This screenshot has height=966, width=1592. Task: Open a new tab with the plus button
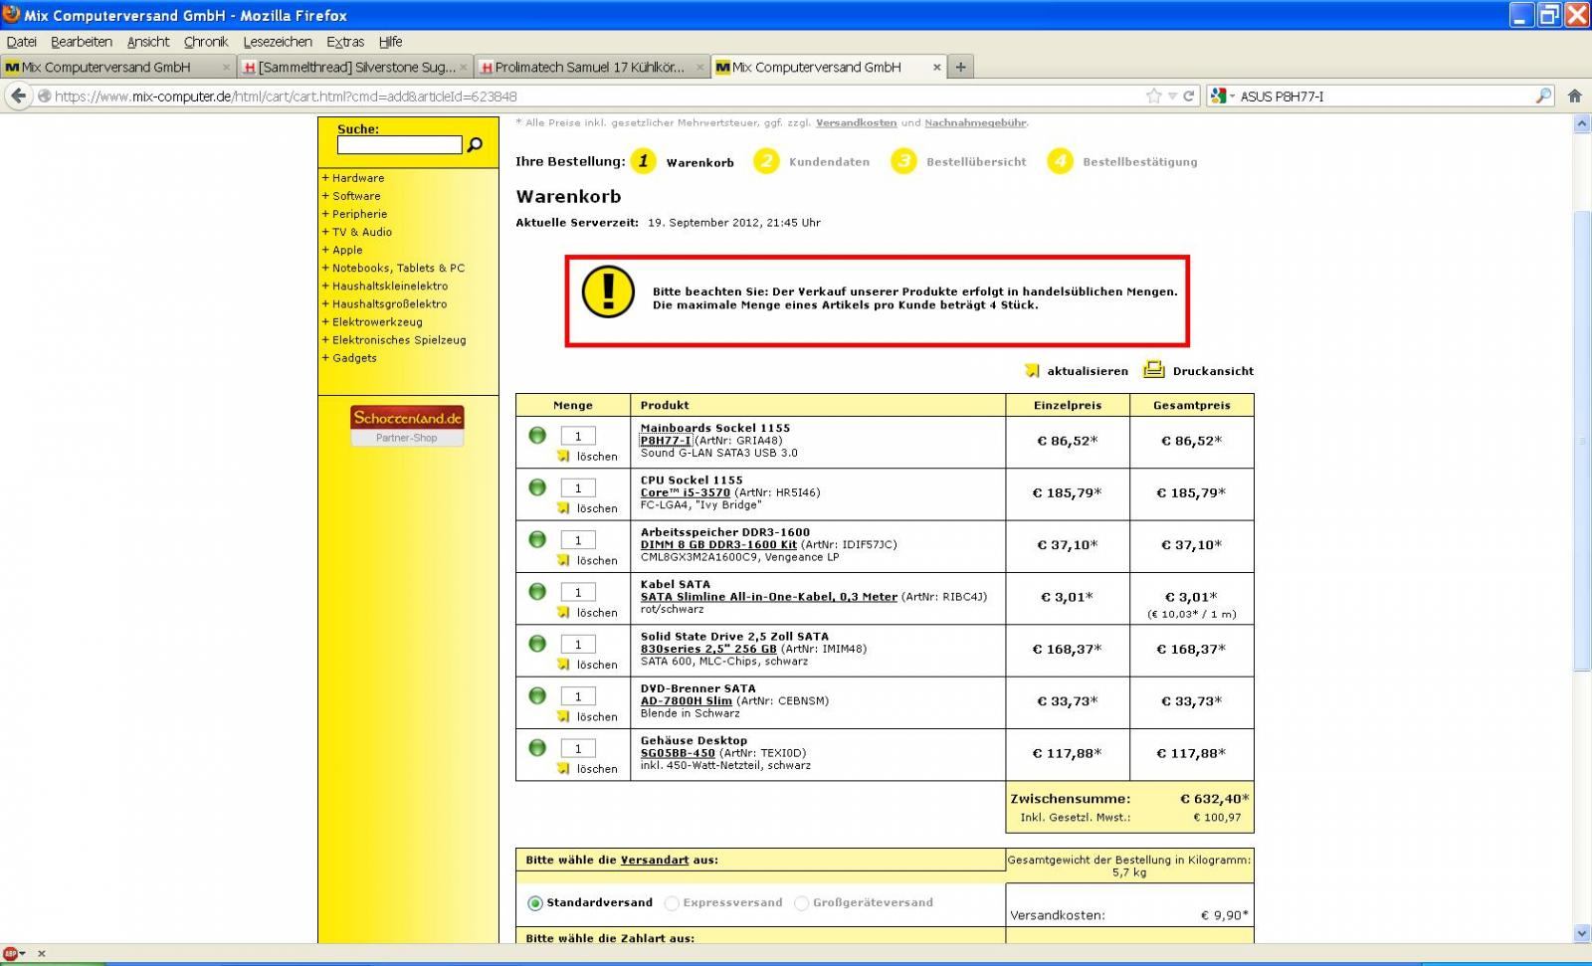point(960,67)
